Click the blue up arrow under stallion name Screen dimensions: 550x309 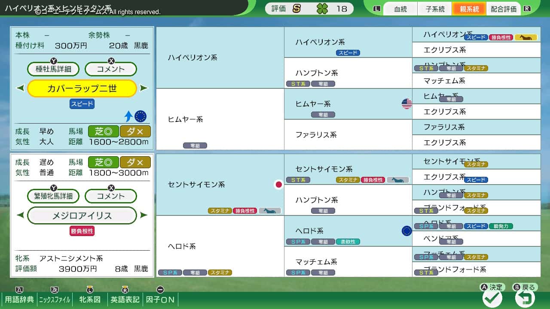128,116
